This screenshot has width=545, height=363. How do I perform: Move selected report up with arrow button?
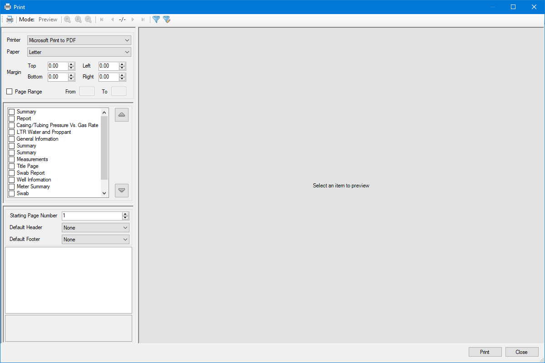coord(122,115)
